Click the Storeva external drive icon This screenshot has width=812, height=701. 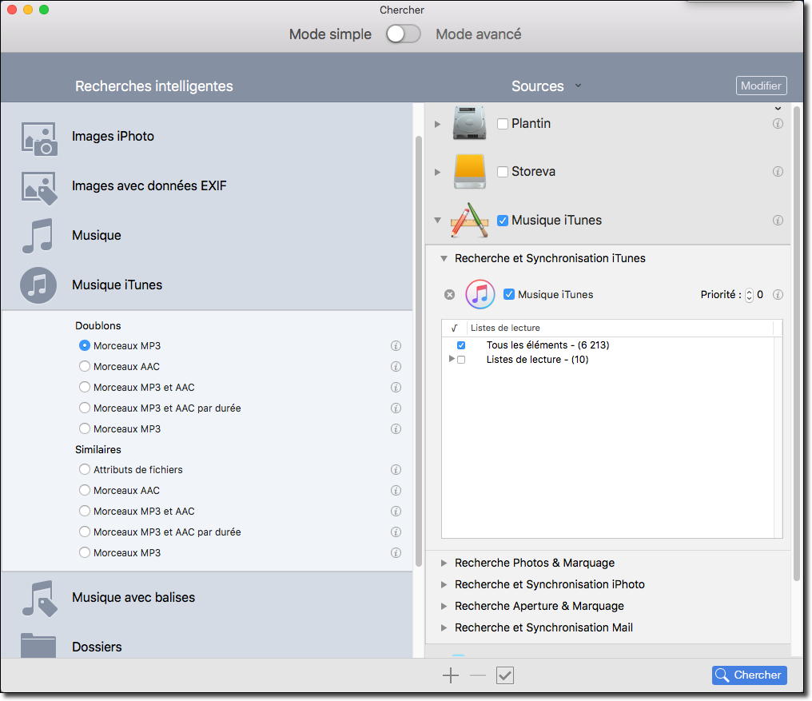tap(469, 172)
